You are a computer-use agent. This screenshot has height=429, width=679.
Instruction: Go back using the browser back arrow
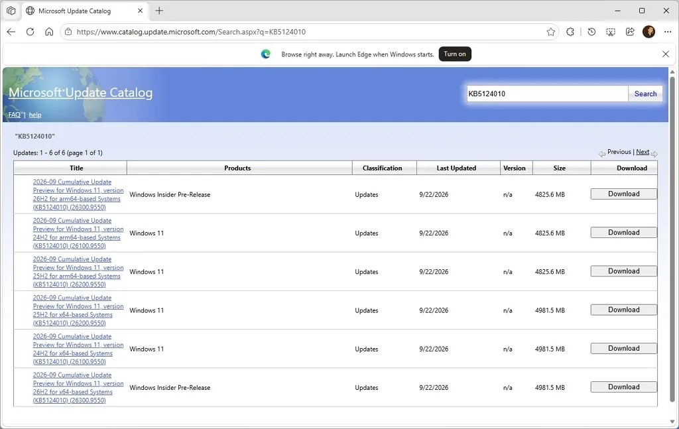[x=11, y=32]
